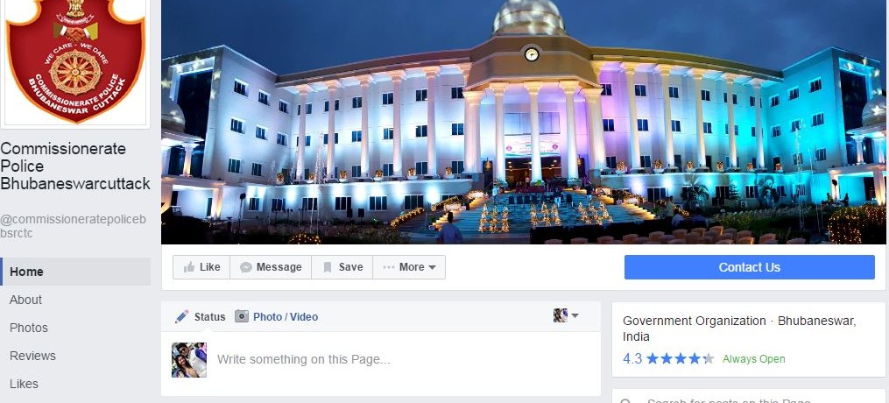This screenshot has height=403, width=889.
Task: Open the posting-identity selector dropdown
Action: pyautogui.click(x=566, y=315)
